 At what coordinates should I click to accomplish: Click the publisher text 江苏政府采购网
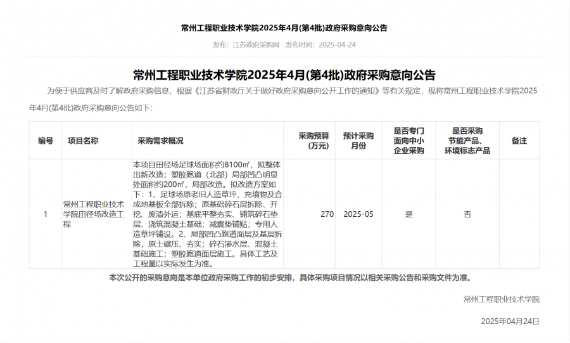[x=256, y=45]
